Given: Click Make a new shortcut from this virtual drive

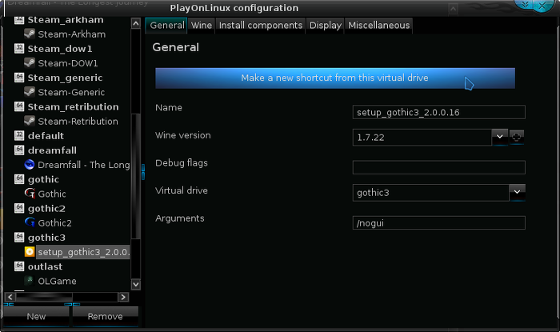Looking at the screenshot, I should click(335, 78).
